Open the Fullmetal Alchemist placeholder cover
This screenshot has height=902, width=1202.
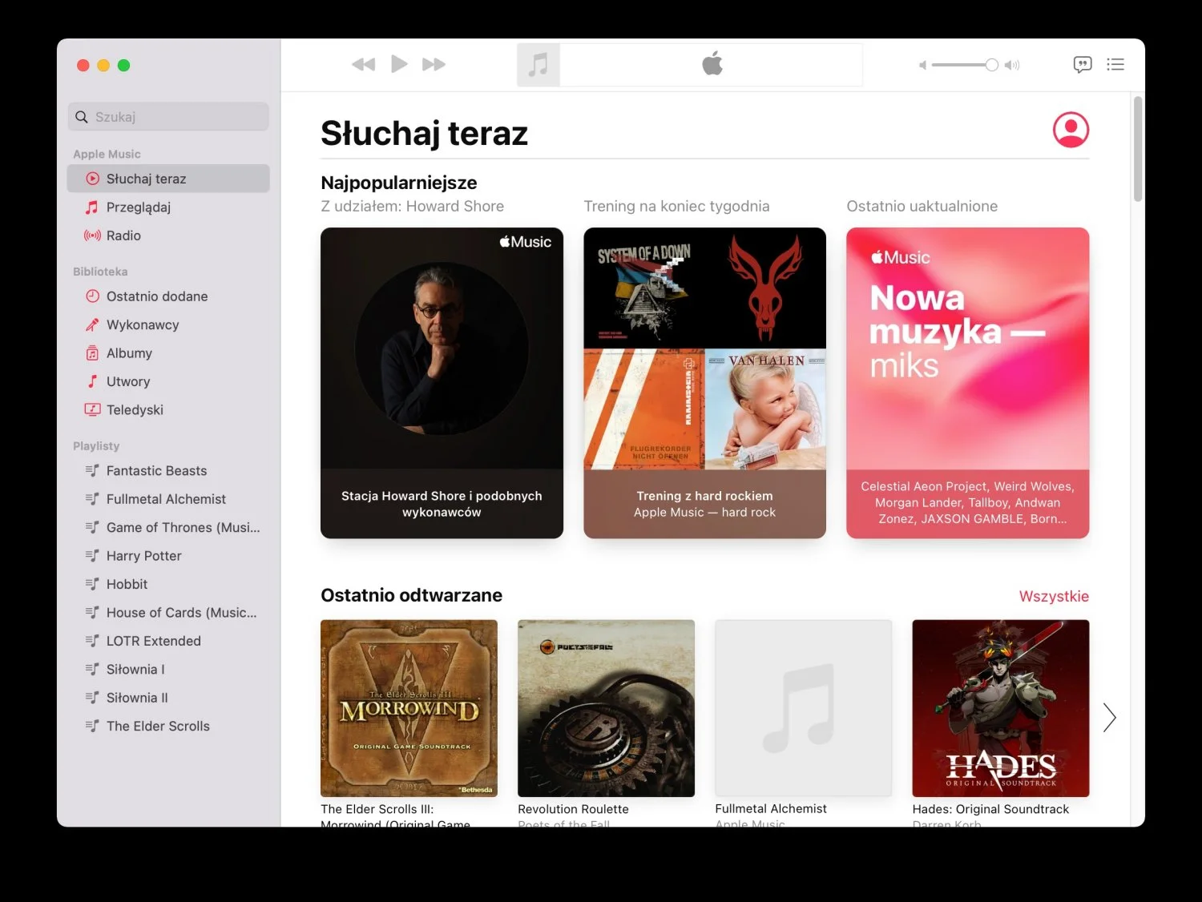point(803,708)
